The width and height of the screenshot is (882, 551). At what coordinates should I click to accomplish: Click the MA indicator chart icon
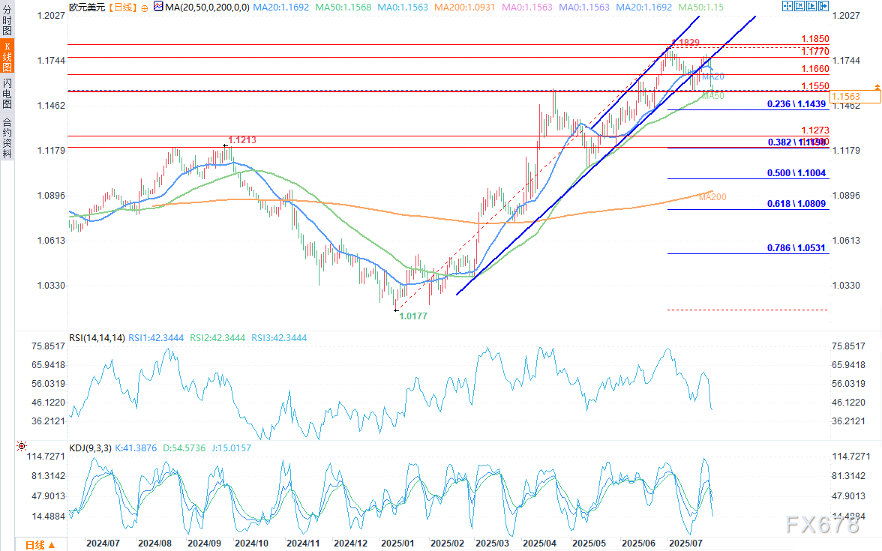tap(157, 6)
